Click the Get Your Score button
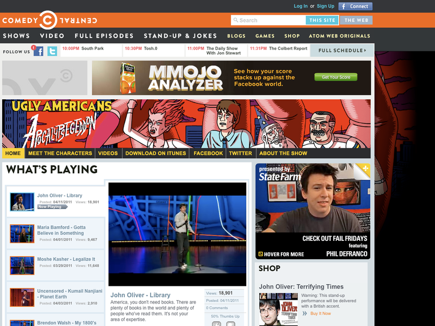The width and height of the screenshot is (435, 326). tap(336, 77)
